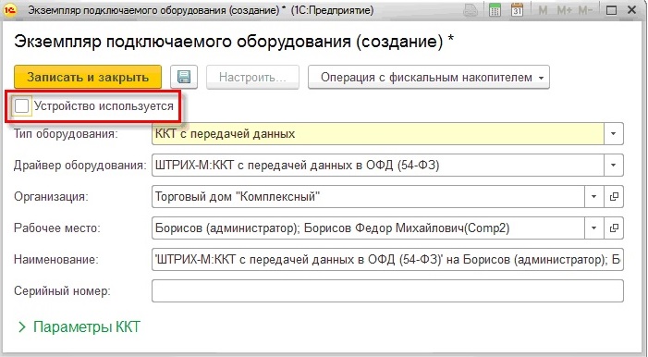The height and width of the screenshot is (357, 648).
Task: Maximize the window
Action: coord(611,10)
